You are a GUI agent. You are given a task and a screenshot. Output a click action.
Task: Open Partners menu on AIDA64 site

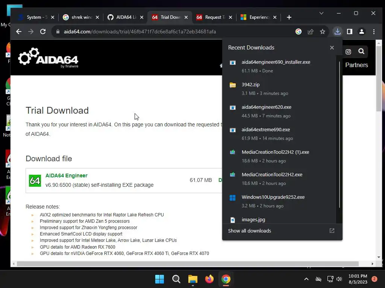tap(356, 65)
